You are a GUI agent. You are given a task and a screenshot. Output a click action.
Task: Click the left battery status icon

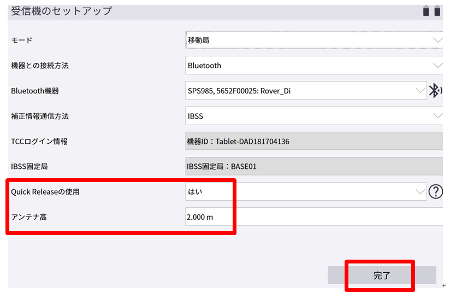[426, 11]
